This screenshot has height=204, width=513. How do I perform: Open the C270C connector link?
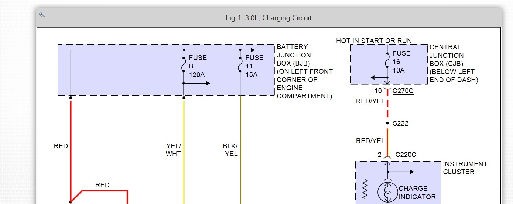tap(403, 91)
